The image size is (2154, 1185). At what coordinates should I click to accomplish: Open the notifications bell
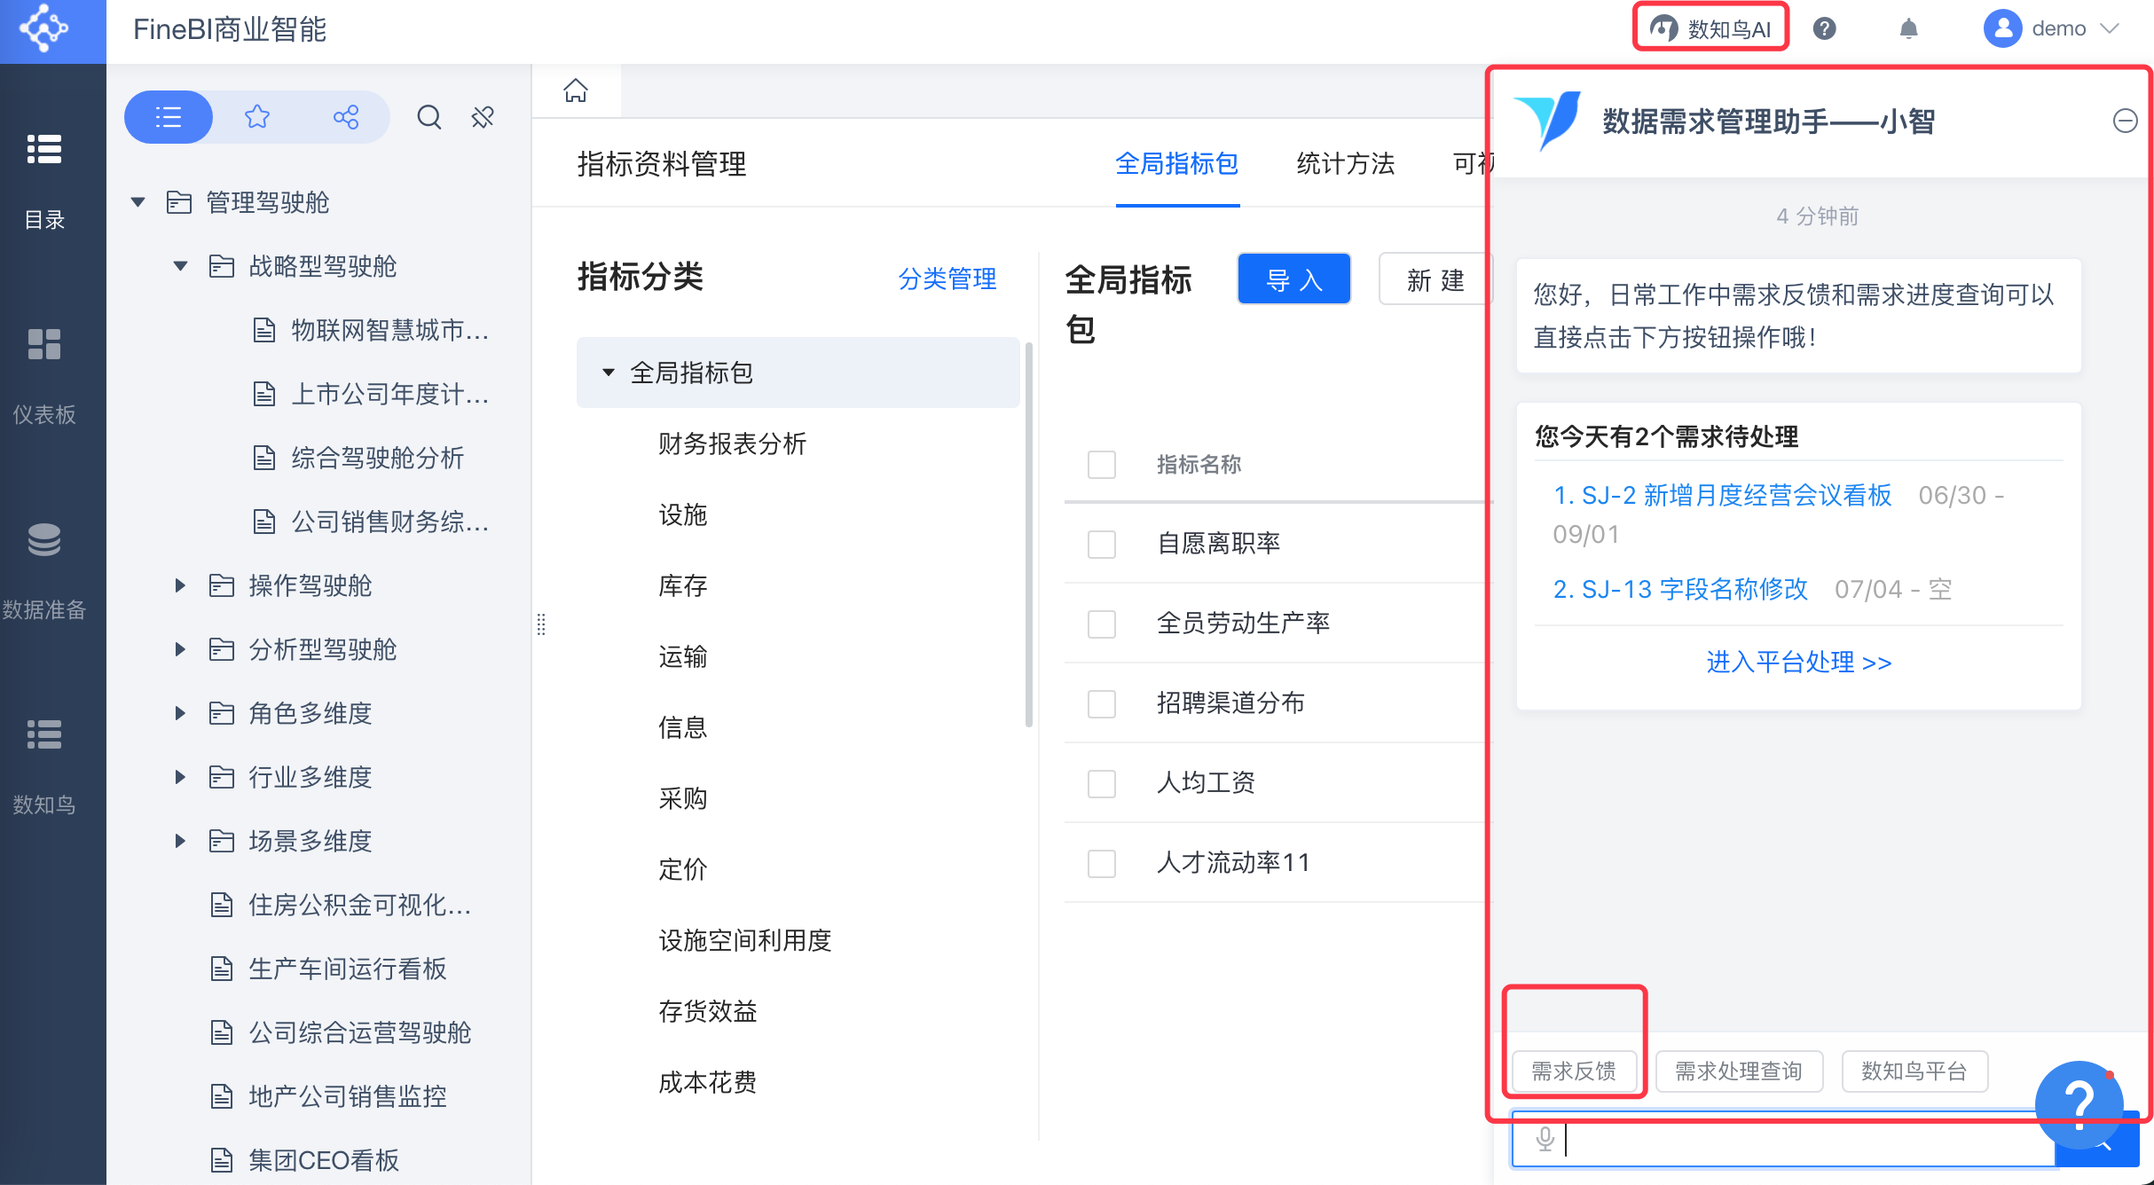1908,29
